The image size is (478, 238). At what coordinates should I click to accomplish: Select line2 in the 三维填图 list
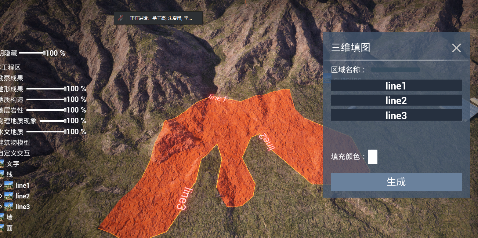click(x=396, y=100)
